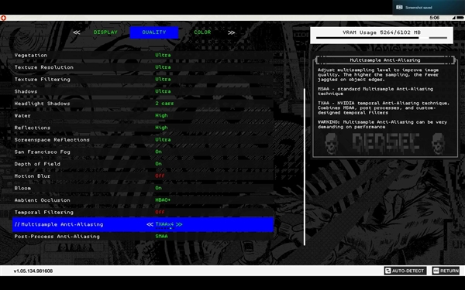The height and width of the screenshot is (290, 465).
Task: Click the right skull icon by DEDSEC
Action: pyautogui.click(x=438, y=144)
